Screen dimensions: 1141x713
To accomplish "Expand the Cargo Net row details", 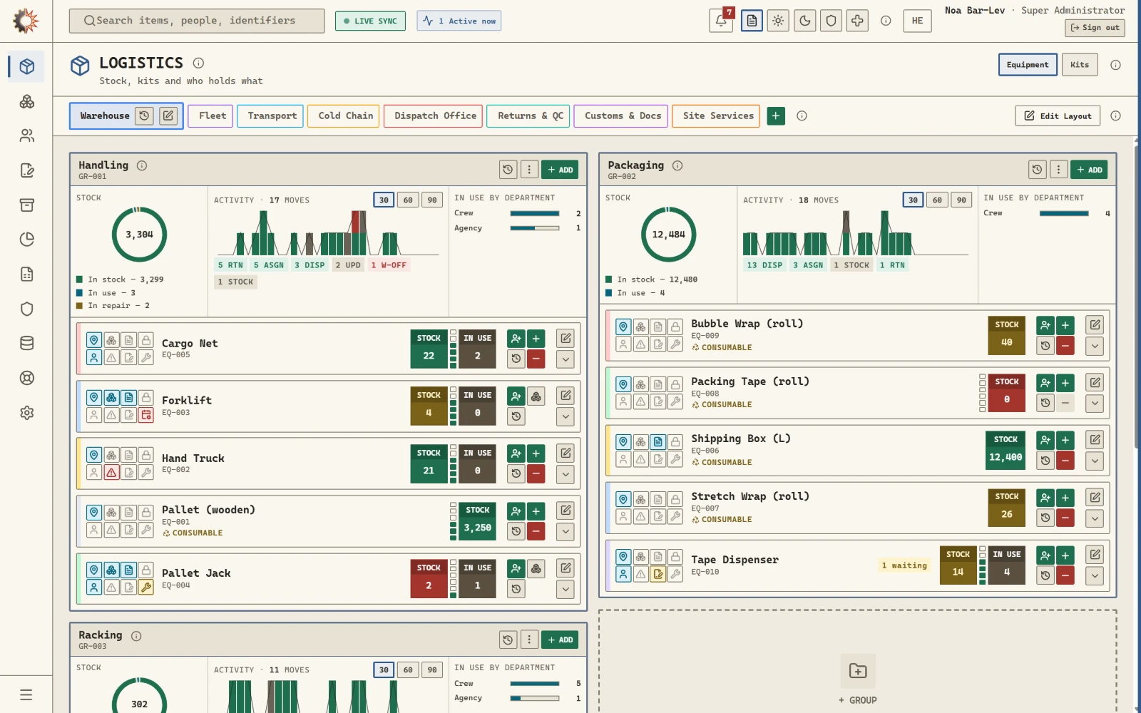I will coord(566,359).
